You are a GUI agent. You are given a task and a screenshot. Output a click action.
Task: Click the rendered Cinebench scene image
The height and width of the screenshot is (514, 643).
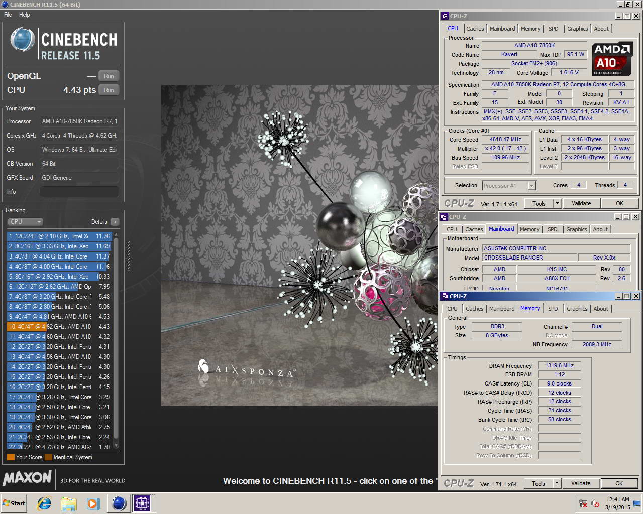click(299, 245)
